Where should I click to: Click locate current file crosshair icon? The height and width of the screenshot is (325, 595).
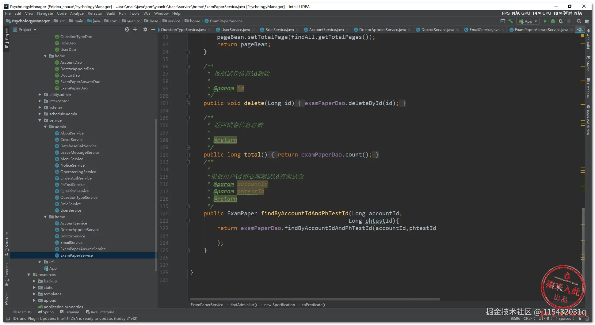tap(127, 29)
